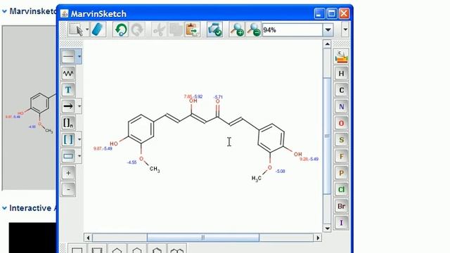Select the Eraser tool
Viewport: 450px width, 253px height.
point(98,30)
